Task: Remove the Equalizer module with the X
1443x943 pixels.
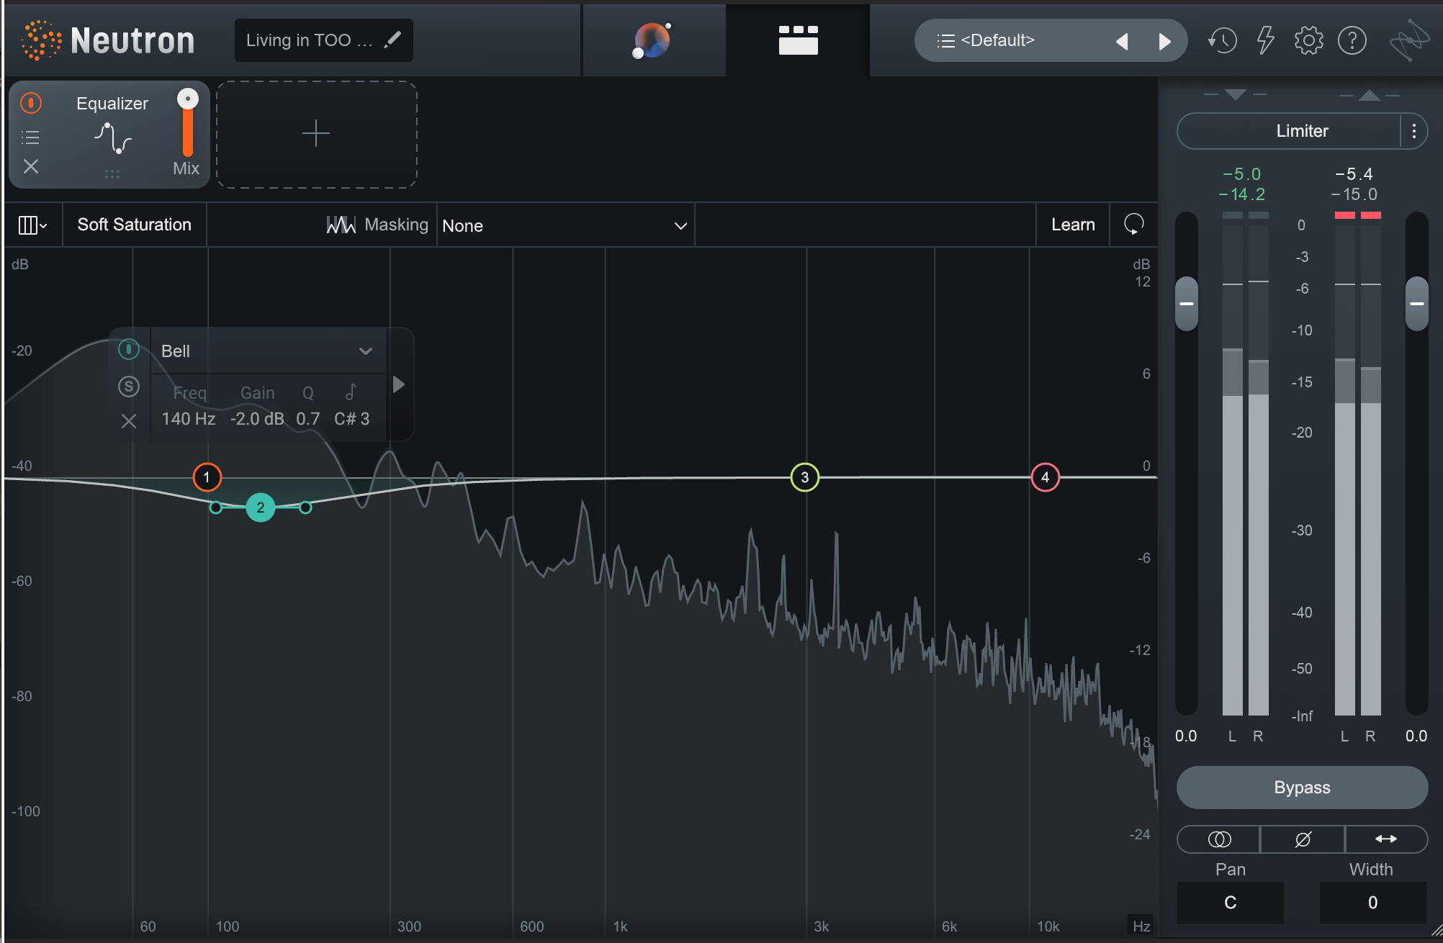Action: tap(30, 166)
